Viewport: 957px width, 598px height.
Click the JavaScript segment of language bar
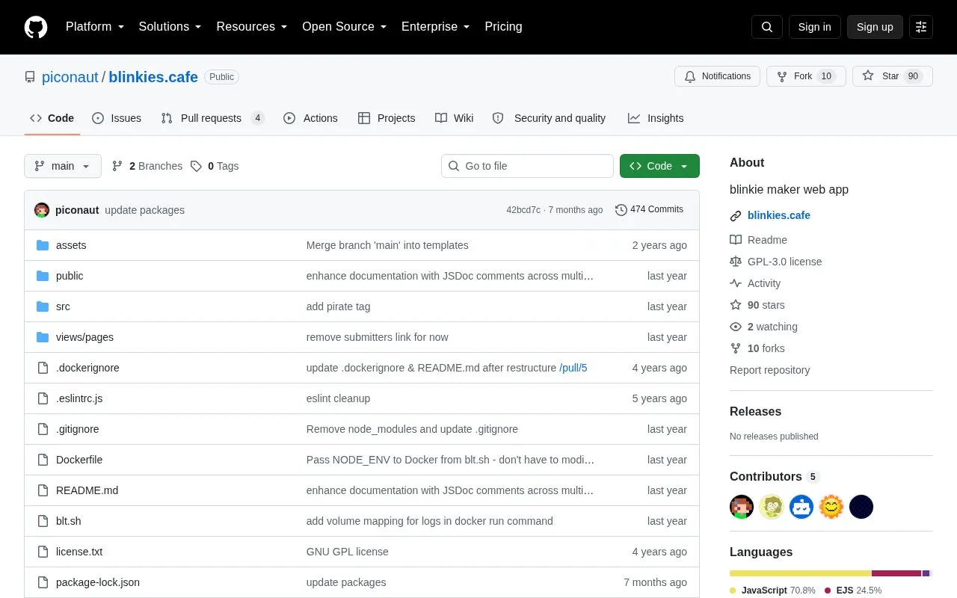pyautogui.click(x=800, y=573)
